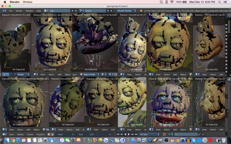Open the File menu
Viewport: 231px width, 144px height.
(x=11, y=11)
